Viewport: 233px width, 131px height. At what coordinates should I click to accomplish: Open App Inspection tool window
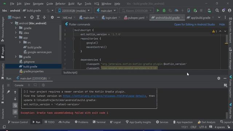[183, 122]
